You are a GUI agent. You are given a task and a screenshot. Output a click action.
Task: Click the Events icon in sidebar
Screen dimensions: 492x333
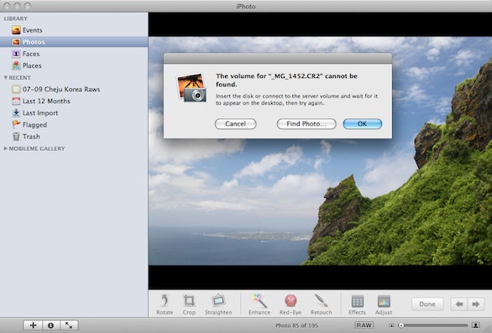16,30
